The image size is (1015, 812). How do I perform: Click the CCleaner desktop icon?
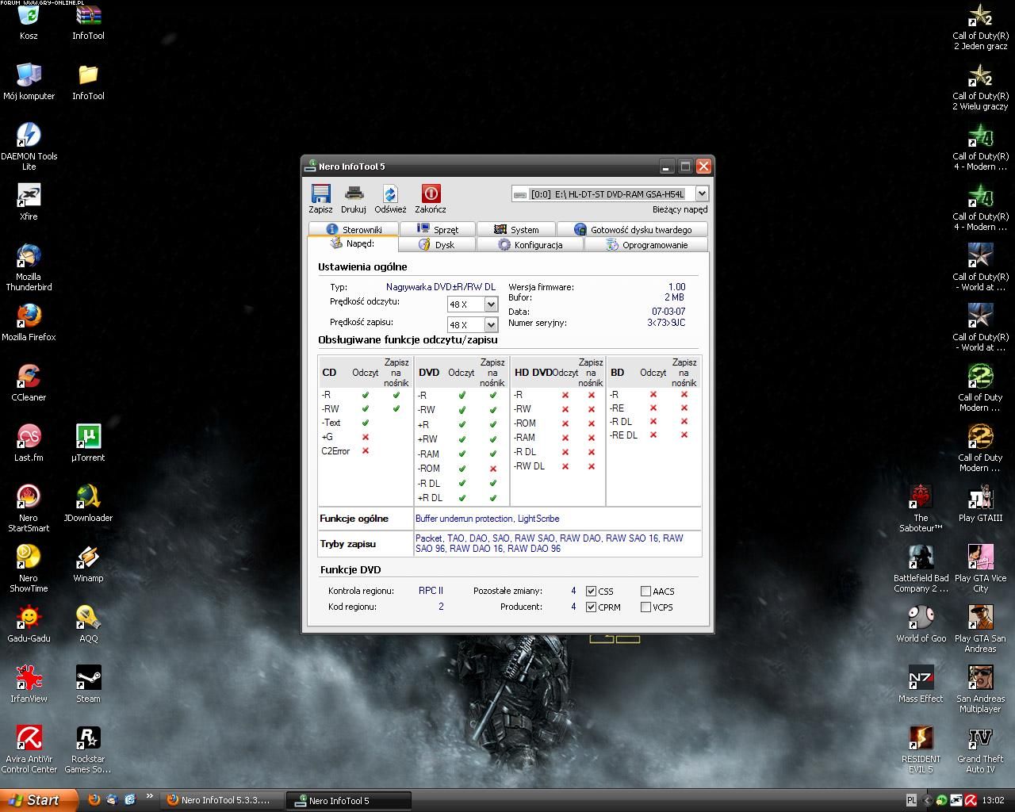tap(29, 377)
